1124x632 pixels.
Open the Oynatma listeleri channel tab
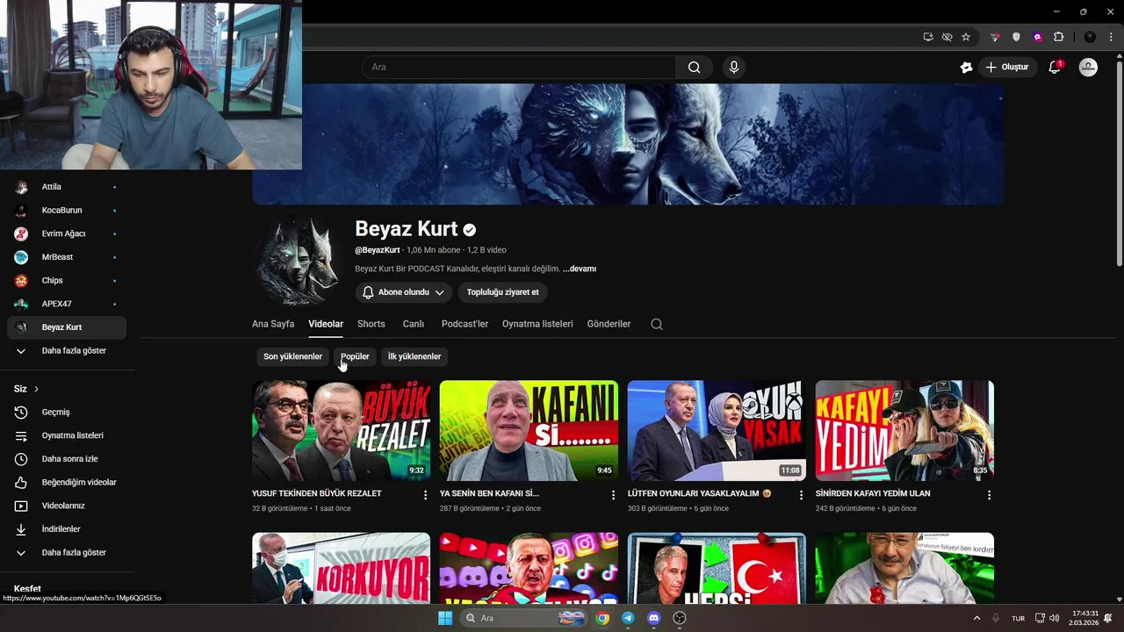(x=537, y=324)
